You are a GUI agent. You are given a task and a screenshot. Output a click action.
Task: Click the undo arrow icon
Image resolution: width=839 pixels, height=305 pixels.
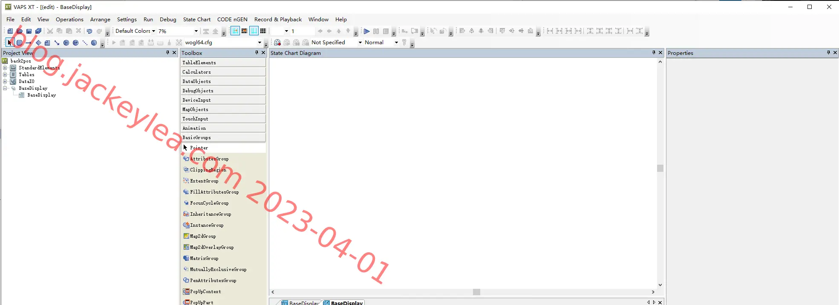89,31
